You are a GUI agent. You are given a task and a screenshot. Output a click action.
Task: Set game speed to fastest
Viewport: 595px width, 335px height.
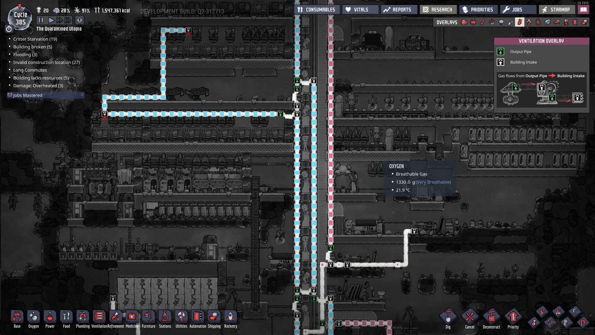[68, 20]
